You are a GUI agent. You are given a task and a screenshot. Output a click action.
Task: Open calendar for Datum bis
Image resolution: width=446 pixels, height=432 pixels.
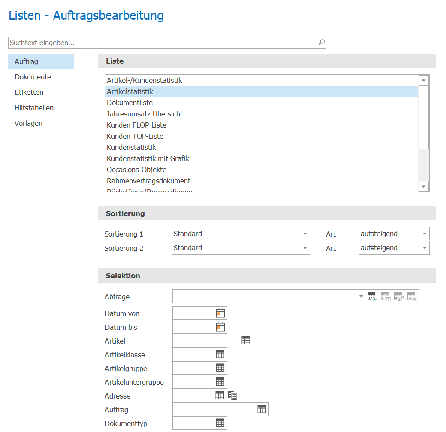[x=220, y=327]
